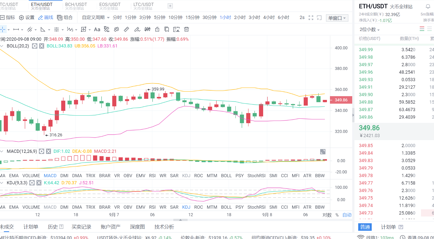
Task: Click the 349.99 ask price row
Action: coord(394,50)
